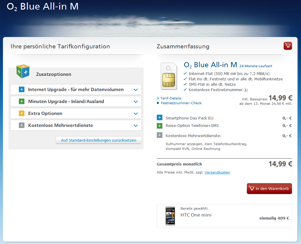Click the info icon next to Kostenlose Festnetznummer

(246, 90)
